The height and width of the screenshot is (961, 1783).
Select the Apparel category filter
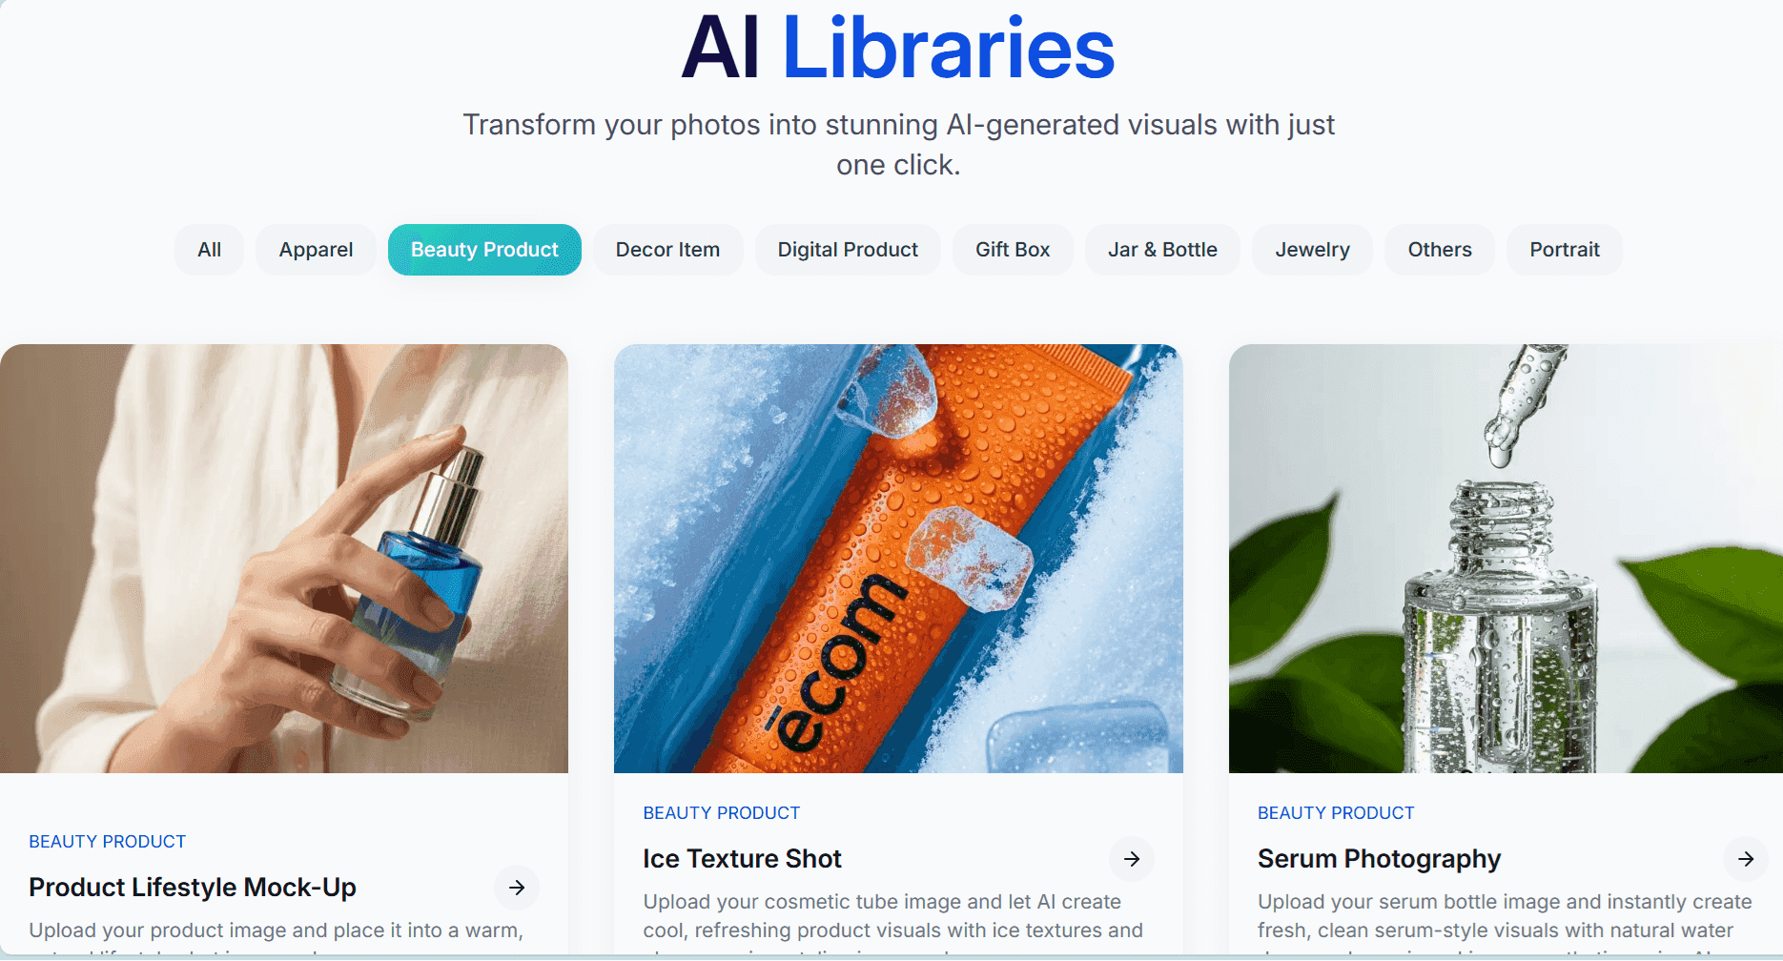coord(316,250)
